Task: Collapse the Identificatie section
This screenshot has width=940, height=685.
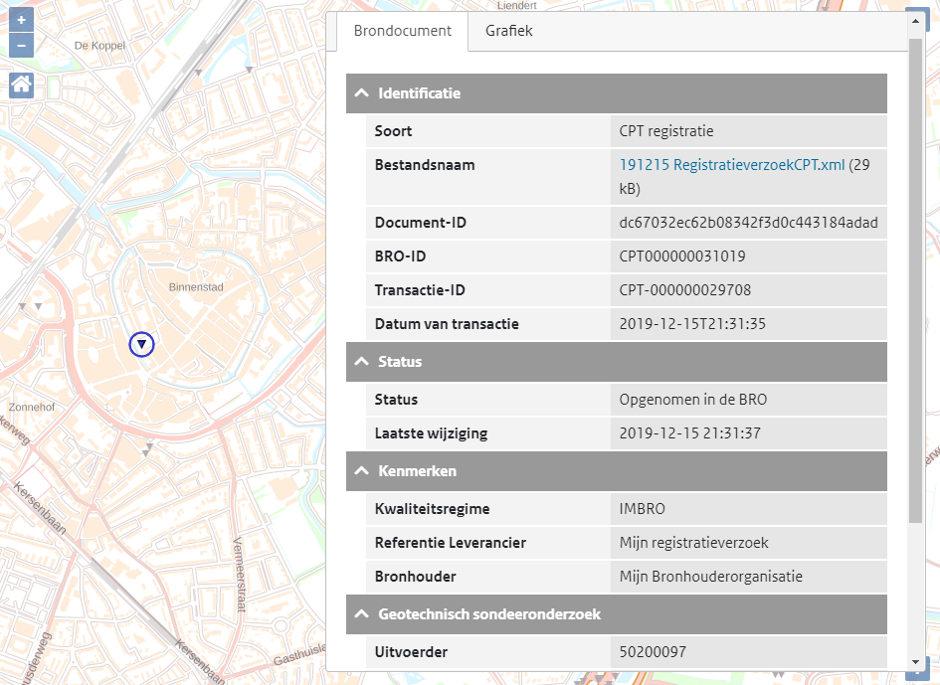Action: [360, 93]
